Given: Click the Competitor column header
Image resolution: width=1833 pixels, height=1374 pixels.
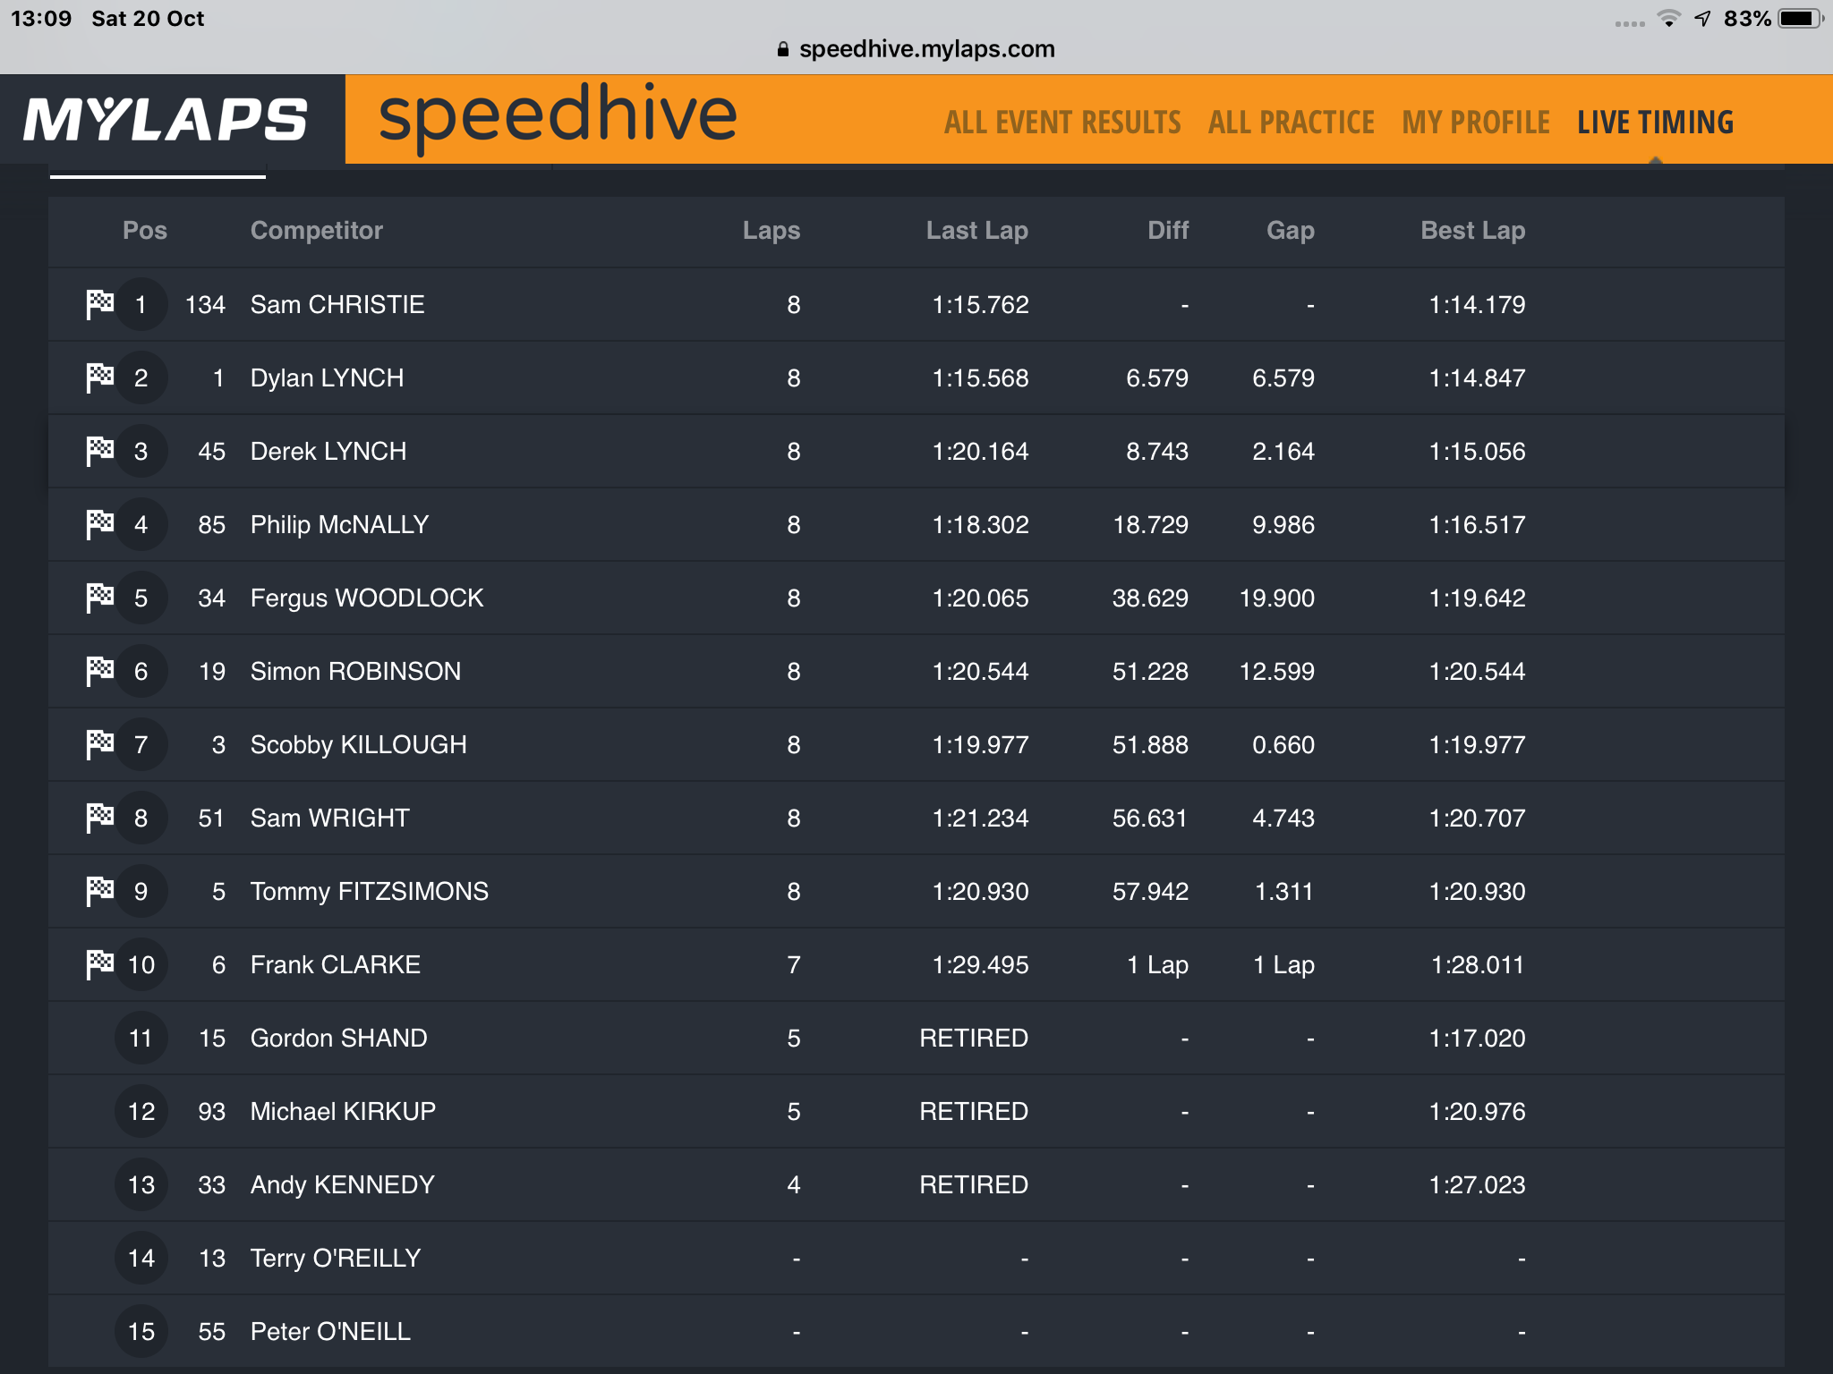Looking at the screenshot, I should 317,230.
